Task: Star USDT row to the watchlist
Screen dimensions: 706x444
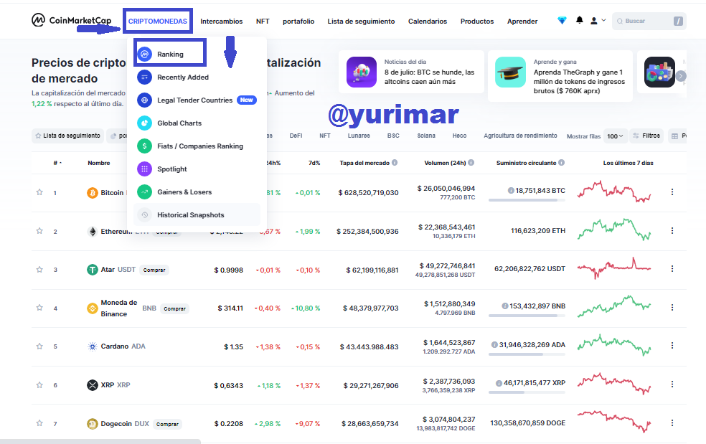Action: [39, 269]
